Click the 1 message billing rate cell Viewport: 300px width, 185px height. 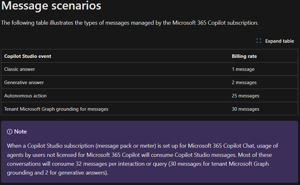[243, 69]
